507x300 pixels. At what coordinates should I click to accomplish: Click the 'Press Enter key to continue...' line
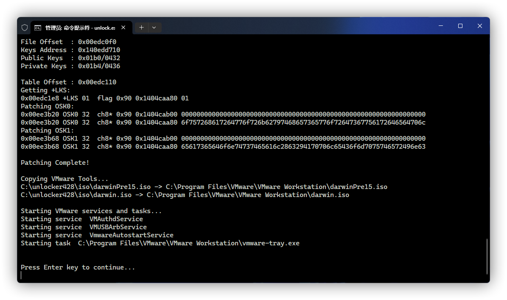point(78,267)
